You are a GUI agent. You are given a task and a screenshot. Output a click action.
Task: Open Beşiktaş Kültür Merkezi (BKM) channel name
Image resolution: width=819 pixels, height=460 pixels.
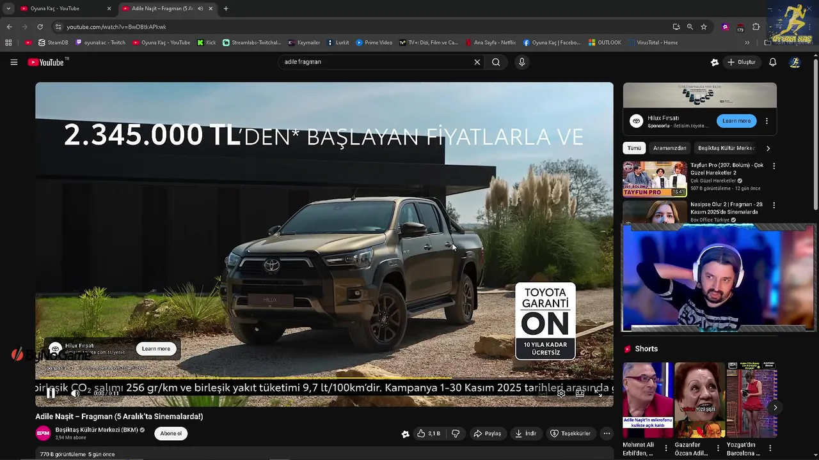pos(97,430)
